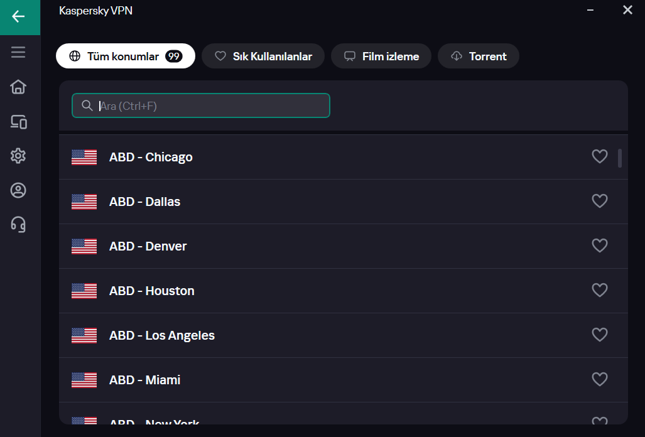The image size is (645, 437).
Task: Favorite ABD - Chicago with heart
Action: tap(600, 156)
